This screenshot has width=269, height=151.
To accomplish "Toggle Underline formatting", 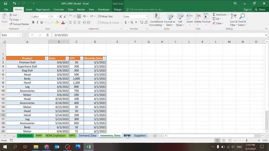I will pos(42,22).
